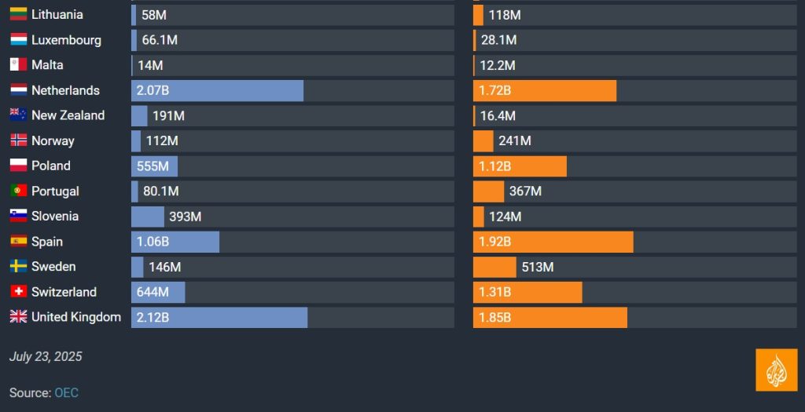Click the Spain 1.92B orange bar
This screenshot has height=412, width=805.
pos(553,242)
